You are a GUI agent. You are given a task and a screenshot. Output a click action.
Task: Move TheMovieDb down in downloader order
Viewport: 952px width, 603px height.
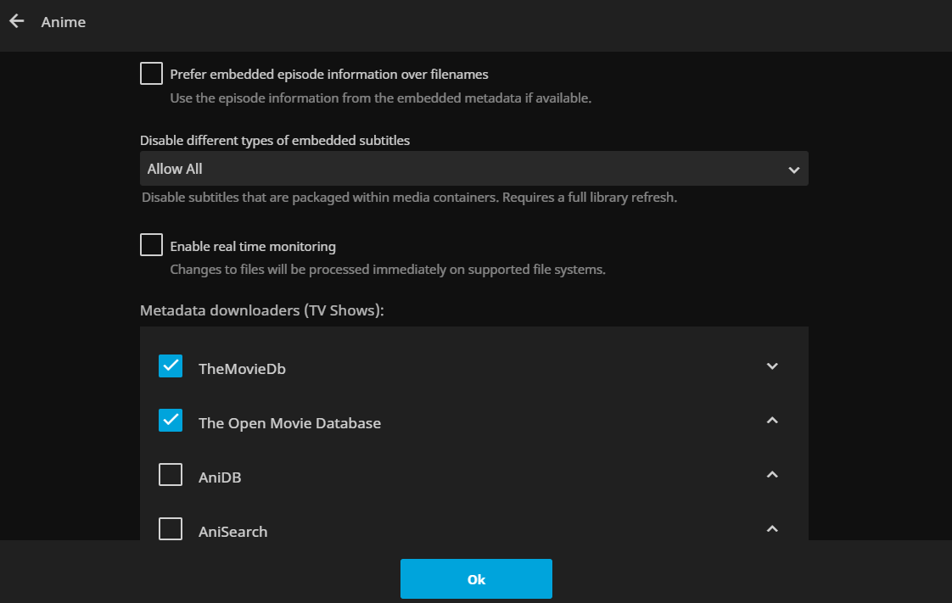click(x=772, y=366)
